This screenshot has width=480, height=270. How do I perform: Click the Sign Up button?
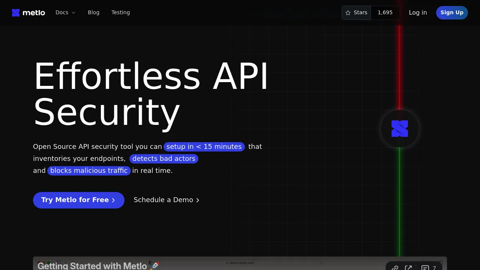(452, 13)
